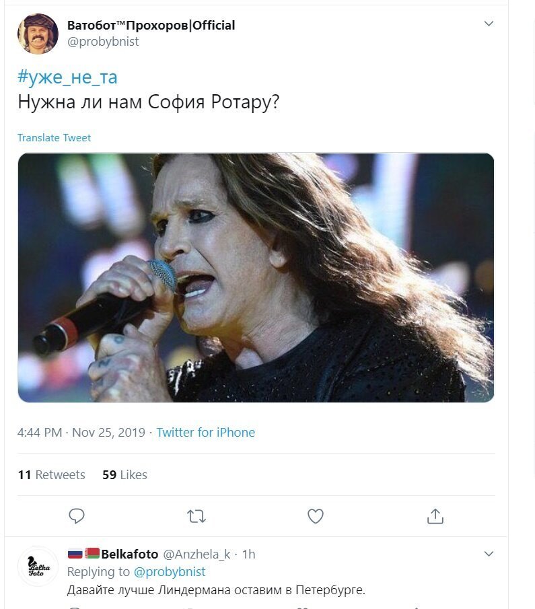Open Belkafoto's round avatar logo
Viewport: 535px width, 609px height.
click(x=38, y=566)
